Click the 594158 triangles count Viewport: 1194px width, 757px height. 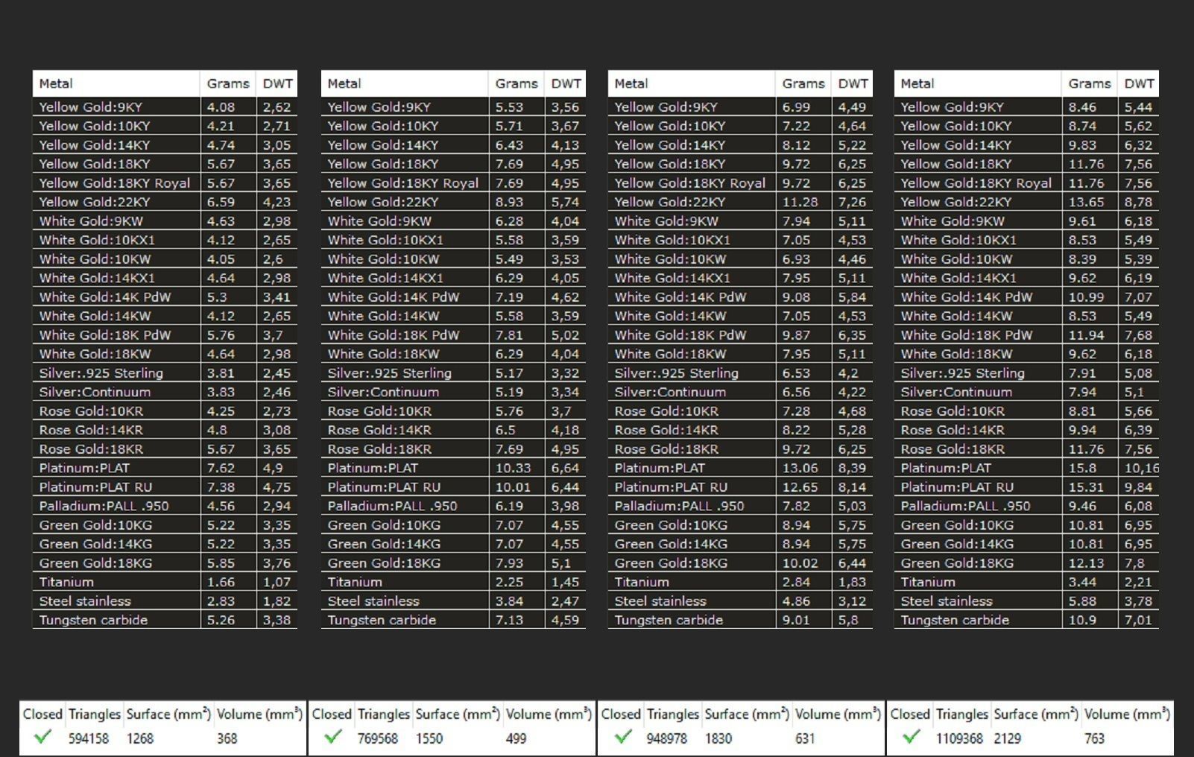(89, 738)
